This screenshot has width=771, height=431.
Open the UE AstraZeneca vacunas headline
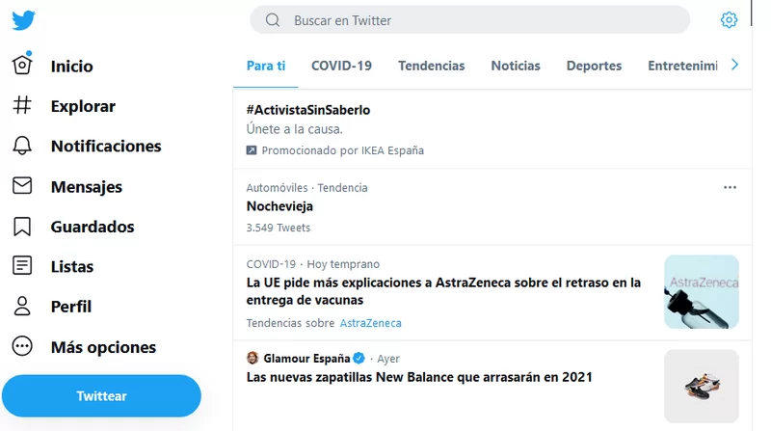tap(443, 291)
